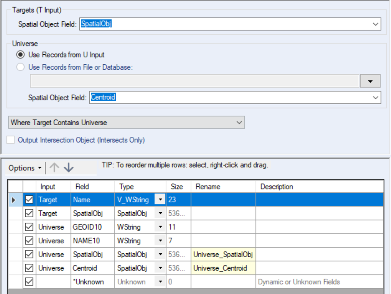
Task: Enable Output Intersection Object checkbox
Action: (x=11, y=140)
